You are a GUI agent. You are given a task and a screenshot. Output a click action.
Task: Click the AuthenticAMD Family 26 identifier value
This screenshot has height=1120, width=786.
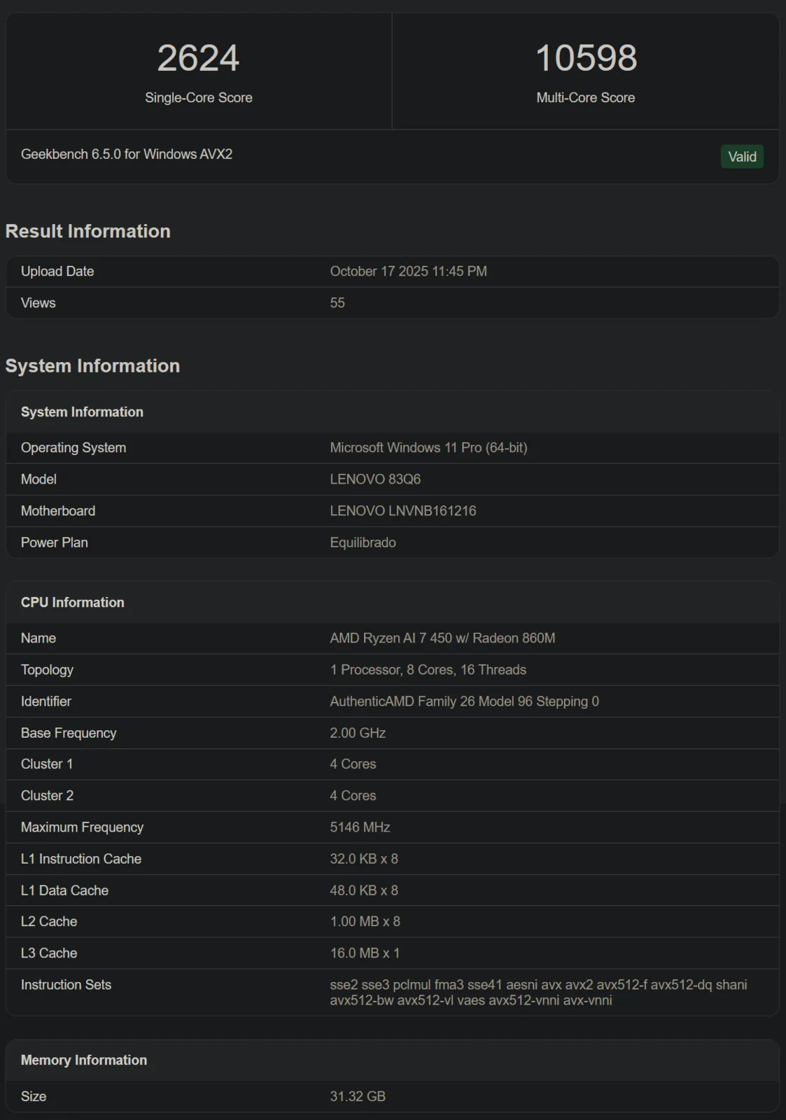coord(464,701)
